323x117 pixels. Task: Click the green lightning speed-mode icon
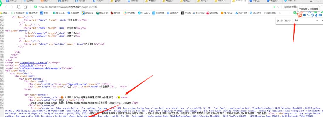[x=274, y=7]
